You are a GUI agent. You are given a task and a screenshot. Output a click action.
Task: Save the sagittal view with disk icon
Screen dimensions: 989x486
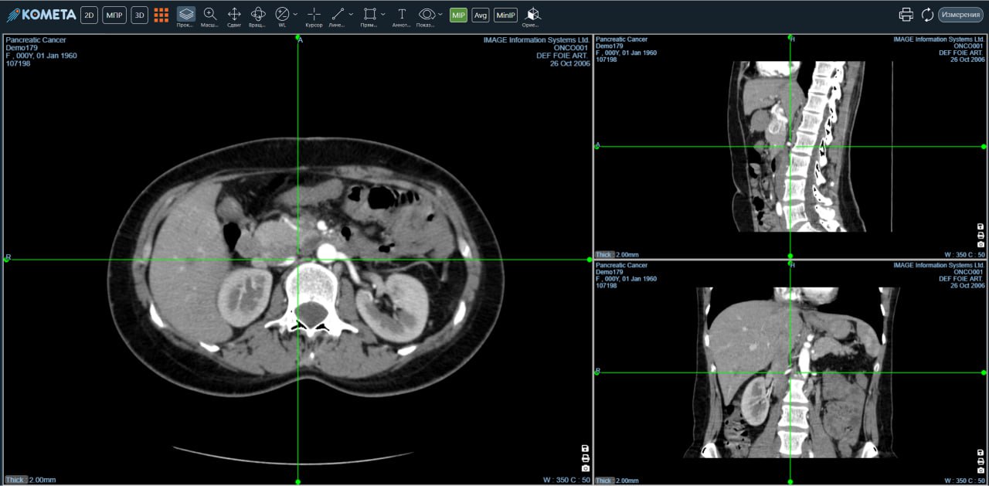click(x=981, y=226)
